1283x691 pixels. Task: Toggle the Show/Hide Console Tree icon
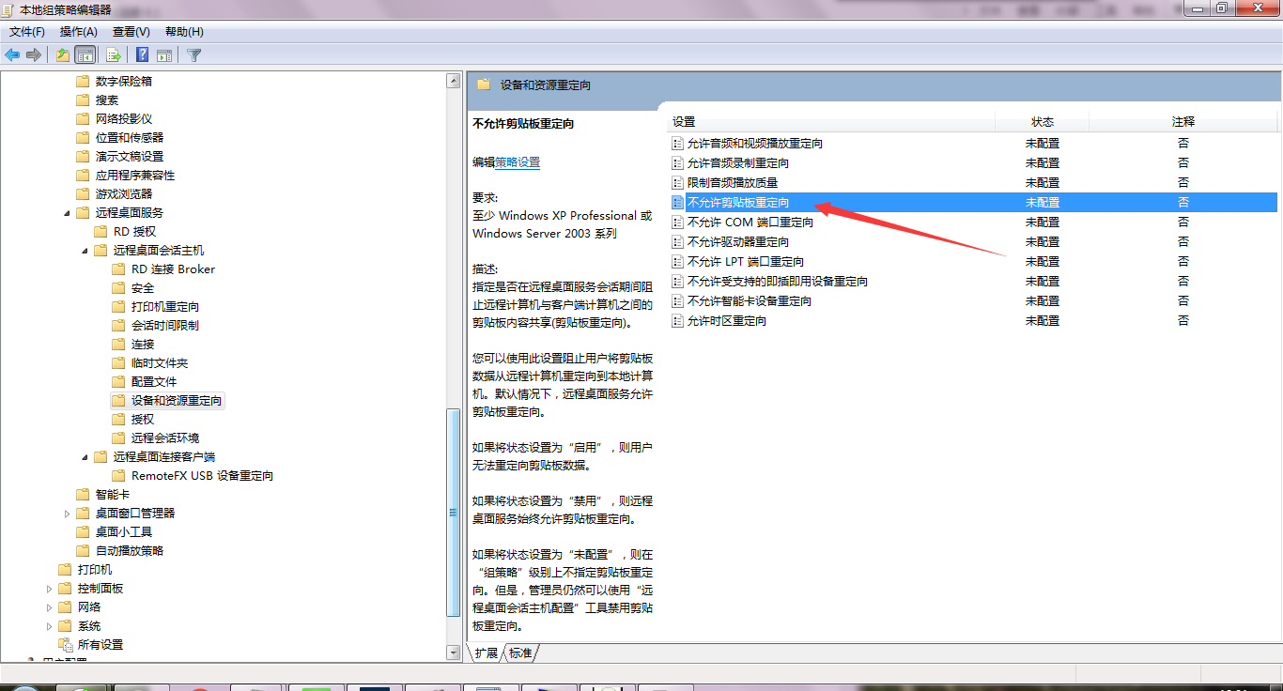(x=85, y=54)
